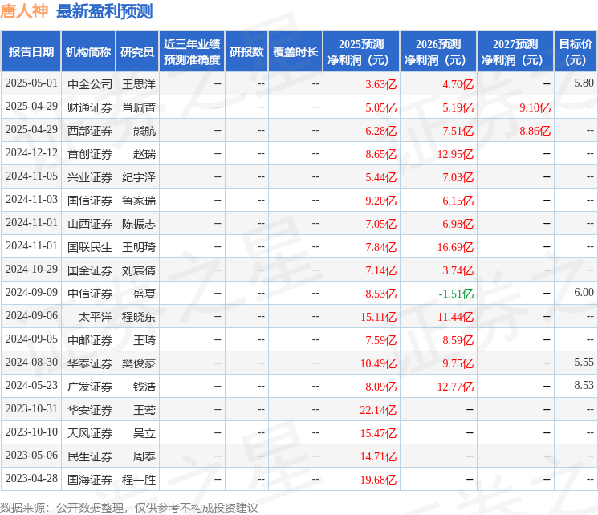This screenshot has width=598, height=515.
Task: Click researcher 刘宸倩
Action: click(x=139, y=270)
